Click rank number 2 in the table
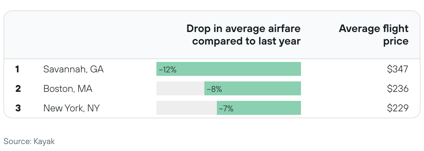Viewport: 424px width, 151px height. (x=18, y=89)
